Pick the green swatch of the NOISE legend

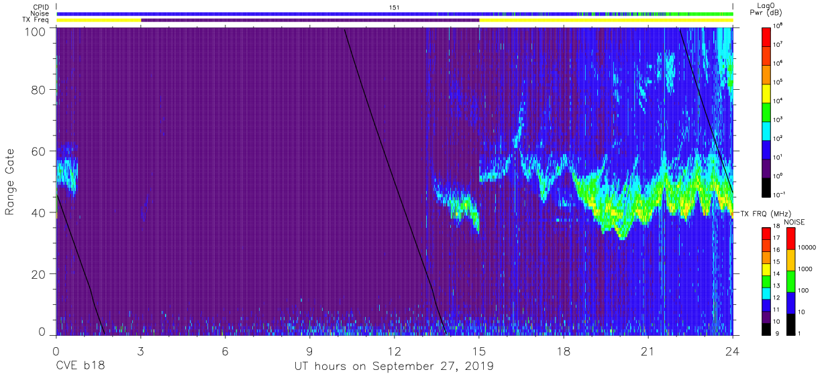pyautogui.click(x=790, y=280)
